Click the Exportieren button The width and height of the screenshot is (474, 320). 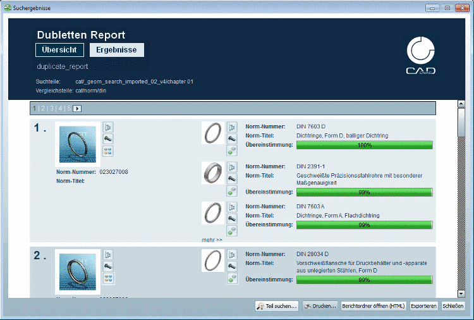tap(423, 306)
